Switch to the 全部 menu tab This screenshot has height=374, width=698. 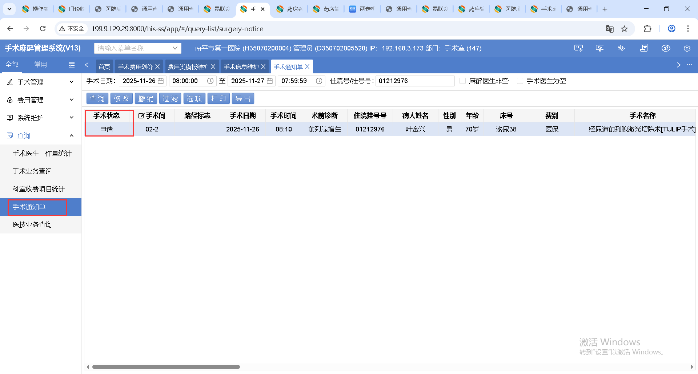pyautogui.click(x=12, y=65)
